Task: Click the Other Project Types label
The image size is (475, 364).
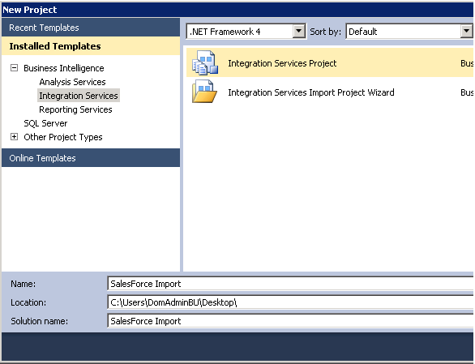Action: pyautogui.click(x=63, y=137)
